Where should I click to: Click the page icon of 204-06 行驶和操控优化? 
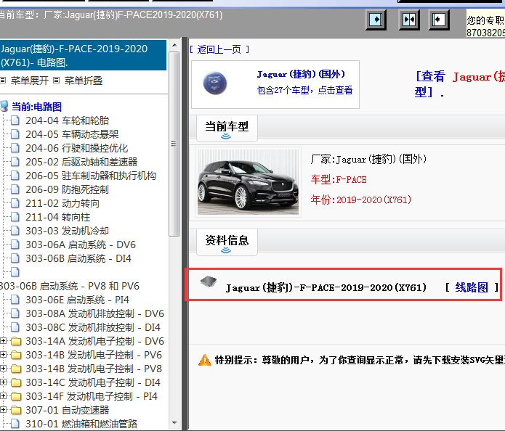click(15, 148)
